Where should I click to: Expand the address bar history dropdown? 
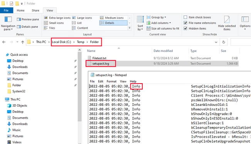pyautogui.click(x=216, y=42)
